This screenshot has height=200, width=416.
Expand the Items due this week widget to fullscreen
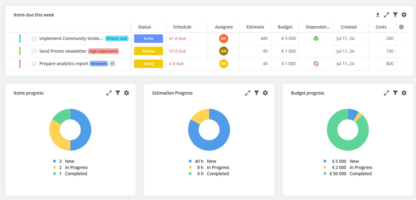pos(387,15)
